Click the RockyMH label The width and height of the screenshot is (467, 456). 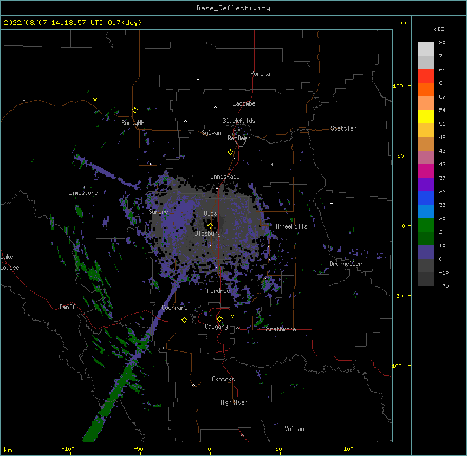133,122
